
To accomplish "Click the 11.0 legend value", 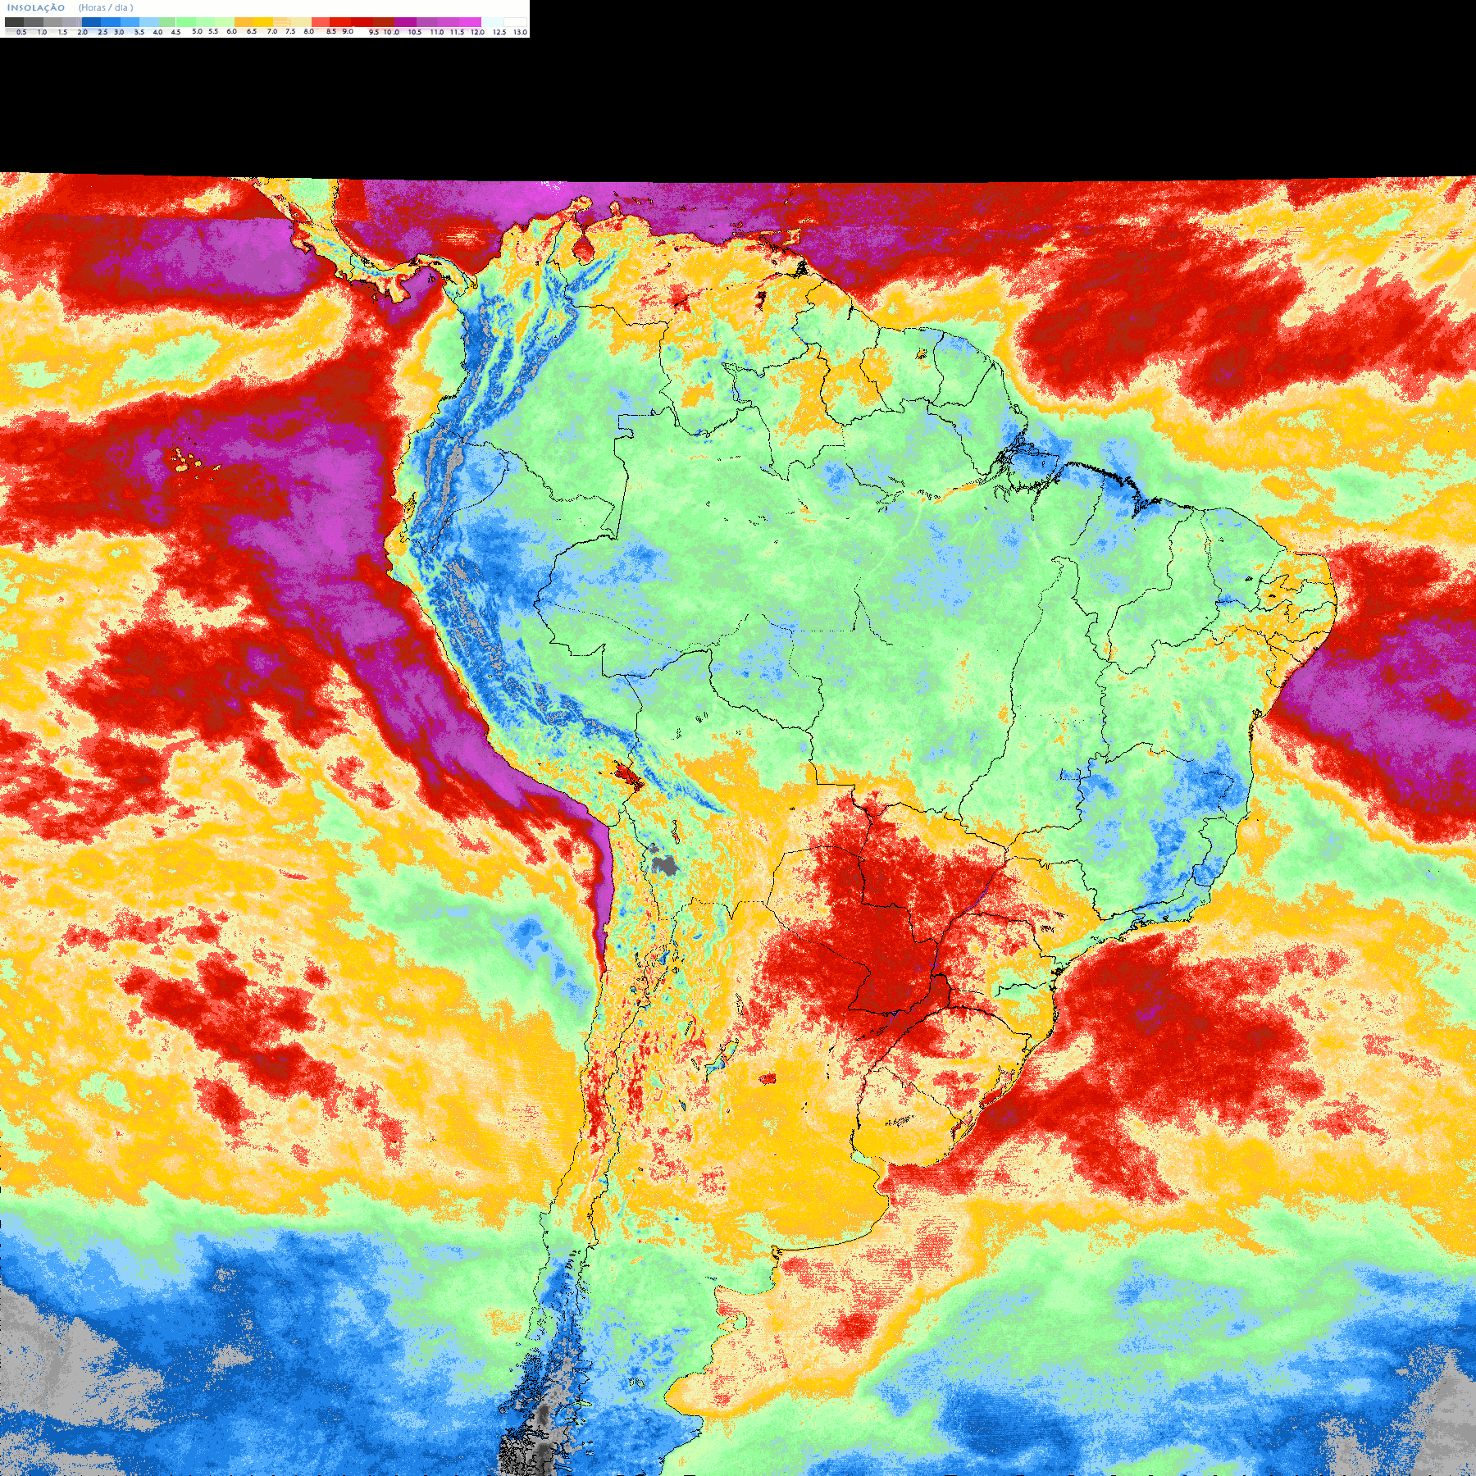I will (437, 32).
